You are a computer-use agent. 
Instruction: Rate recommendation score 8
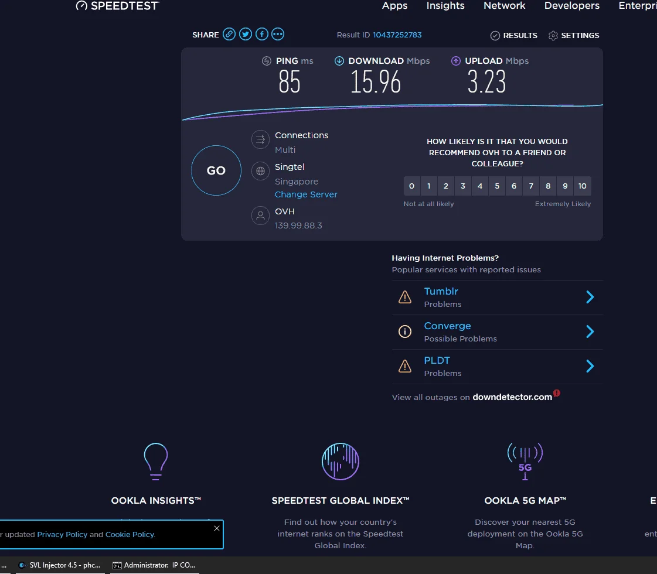(x=548, y=186)
